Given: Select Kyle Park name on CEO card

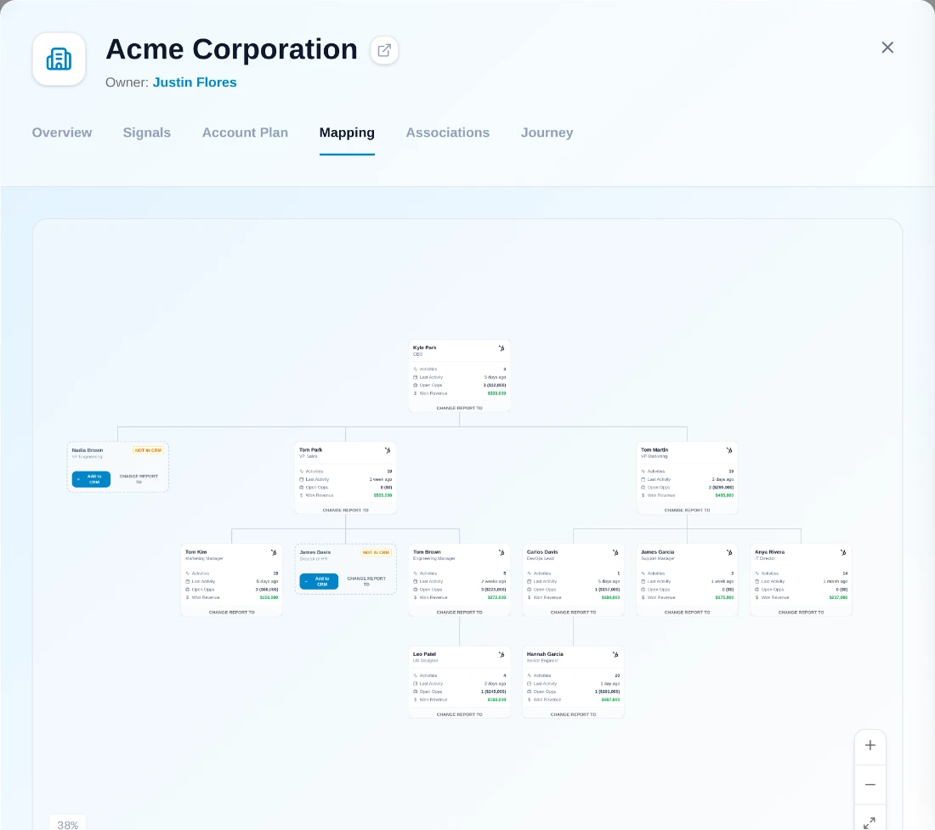Looking at the screenshot, I should tap(424, 347).
